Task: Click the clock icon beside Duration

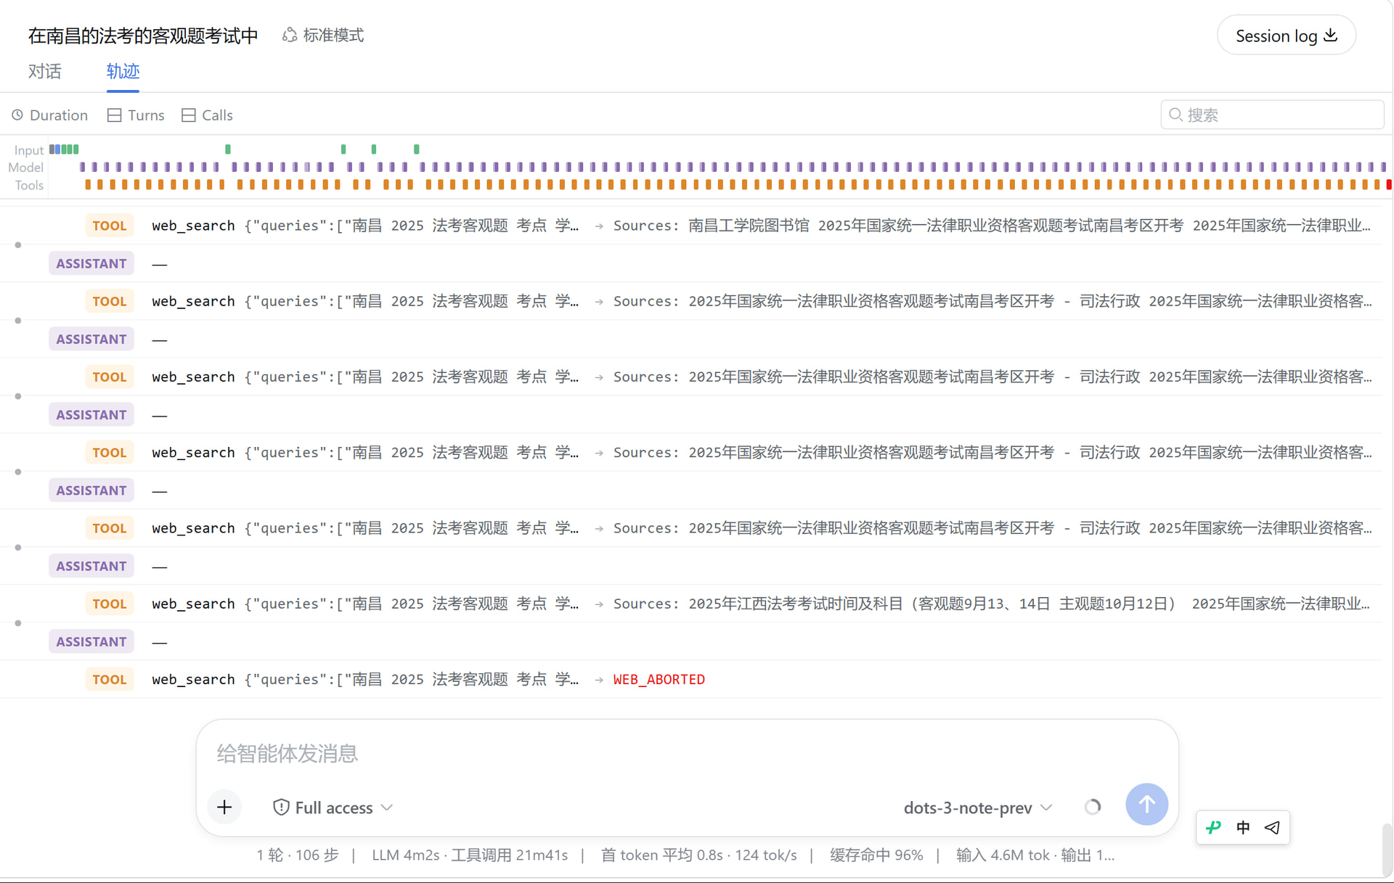Action: 17,115
